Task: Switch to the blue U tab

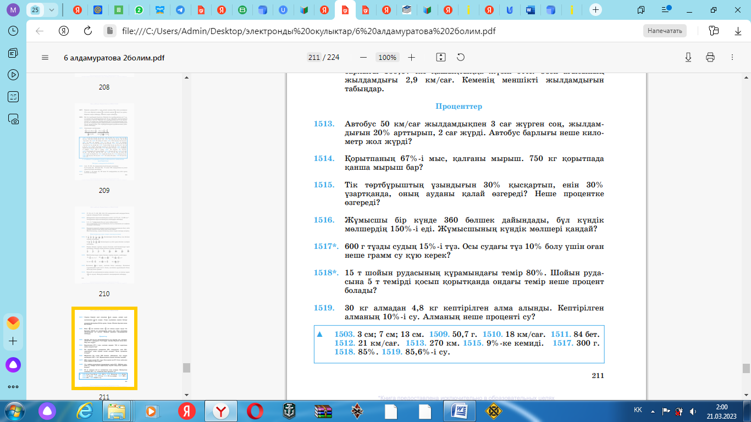Action: point(283,10)
